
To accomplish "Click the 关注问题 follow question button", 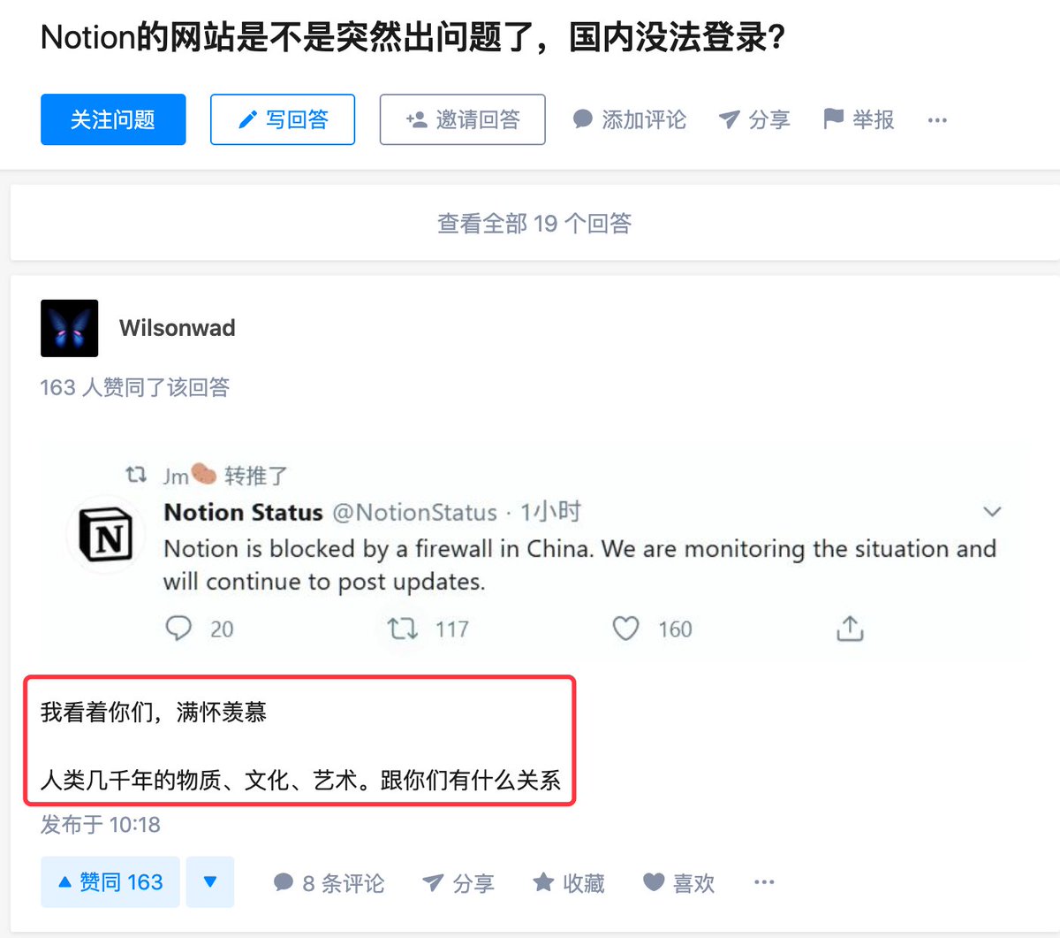I will (113, 119).
